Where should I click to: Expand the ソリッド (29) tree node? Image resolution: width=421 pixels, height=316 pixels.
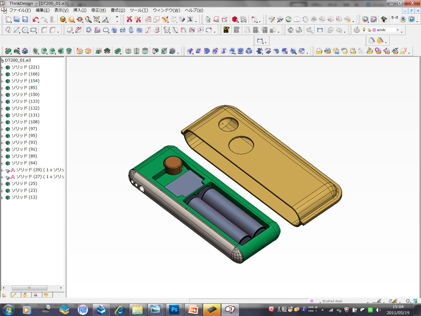pyautogui.click(x=2, y=170)
